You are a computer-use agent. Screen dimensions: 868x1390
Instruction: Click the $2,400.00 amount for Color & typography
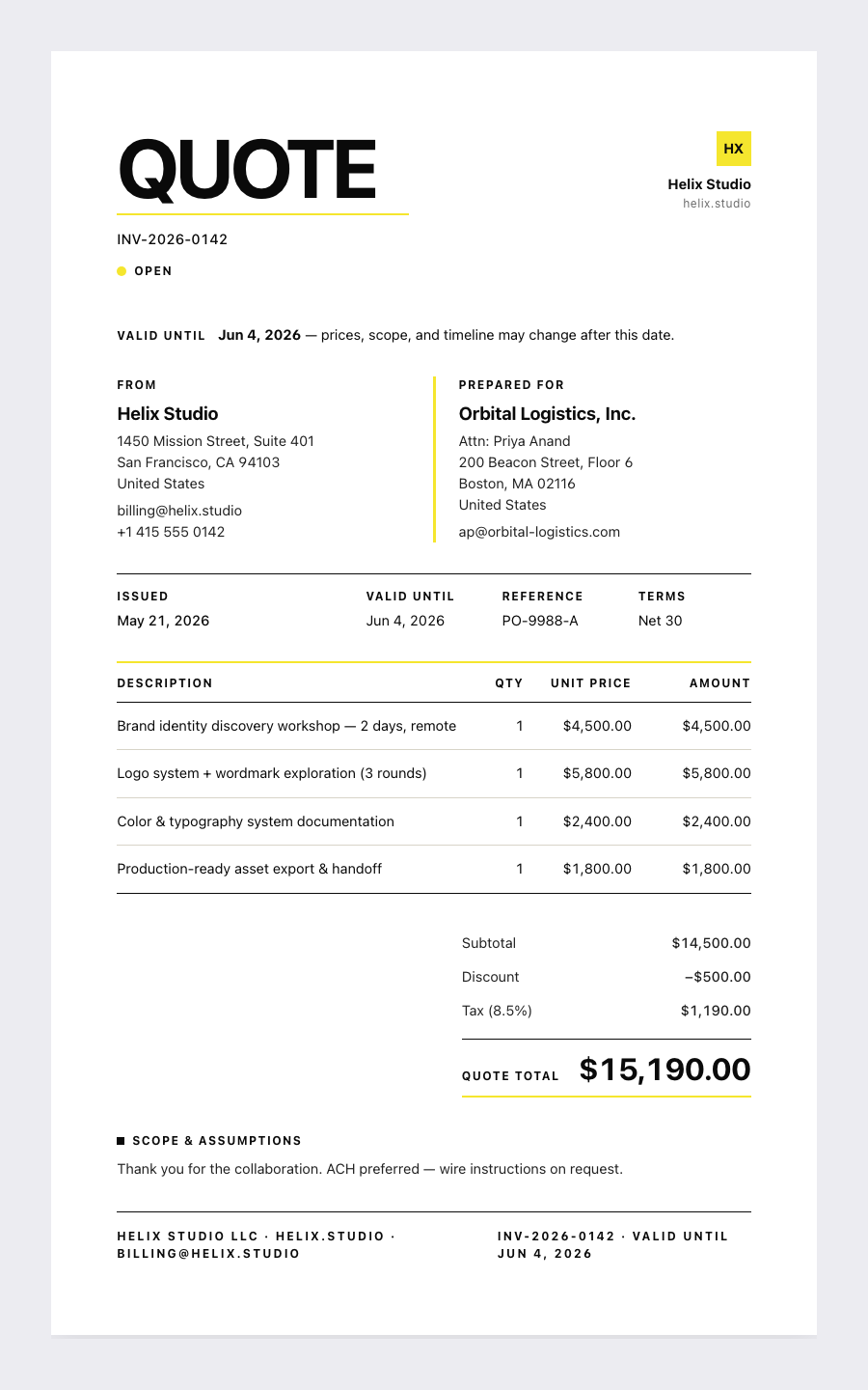717,821
